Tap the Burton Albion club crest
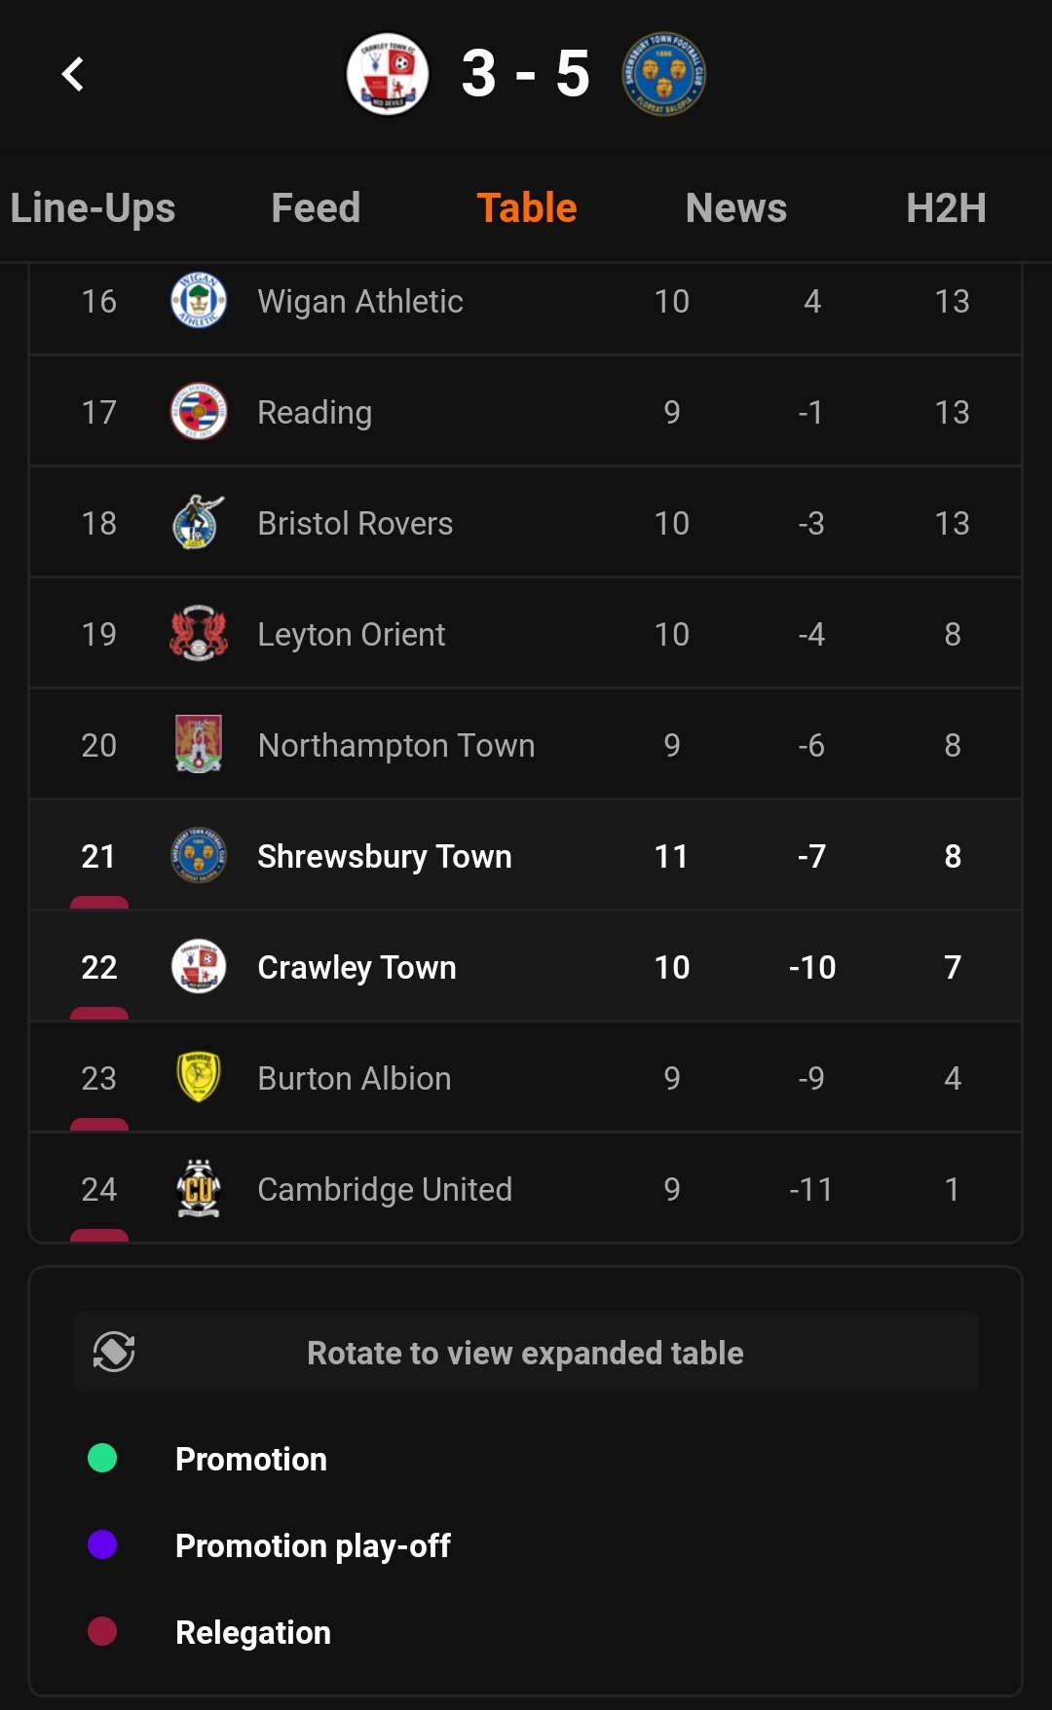The width and height of the screenshot is (1052, 1710). tap(199, 1077)
